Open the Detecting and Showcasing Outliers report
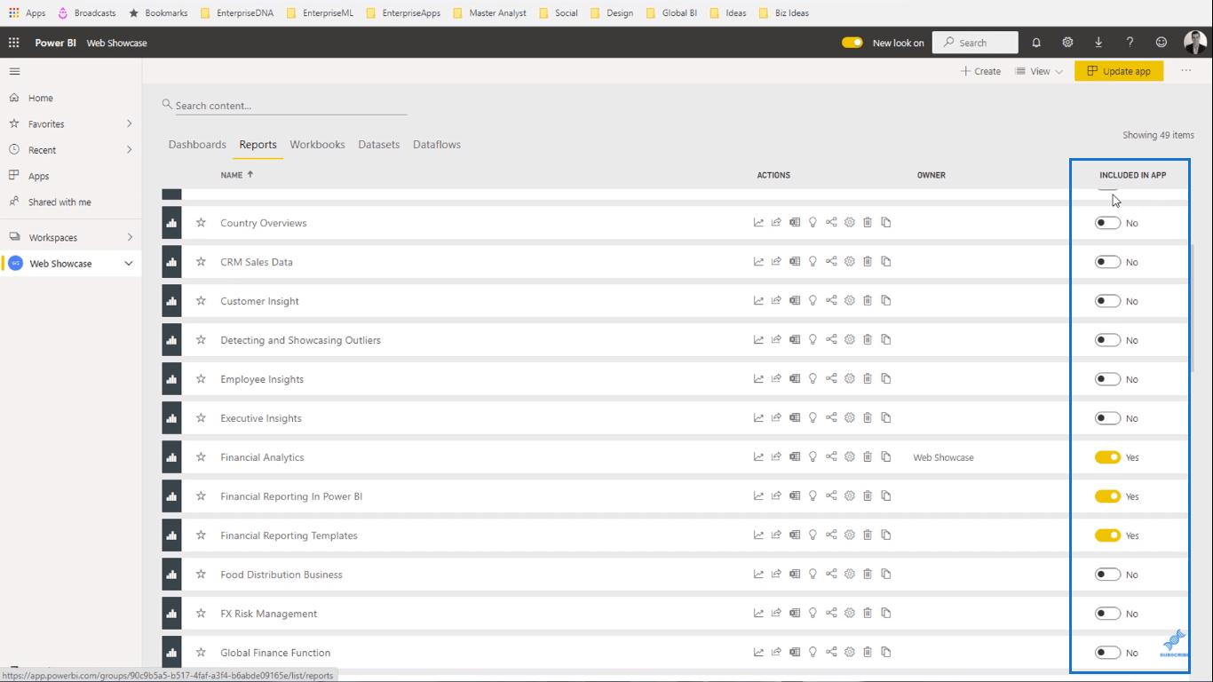The height and width of the screenshot is (682, 1213). [x=300, y=340]
